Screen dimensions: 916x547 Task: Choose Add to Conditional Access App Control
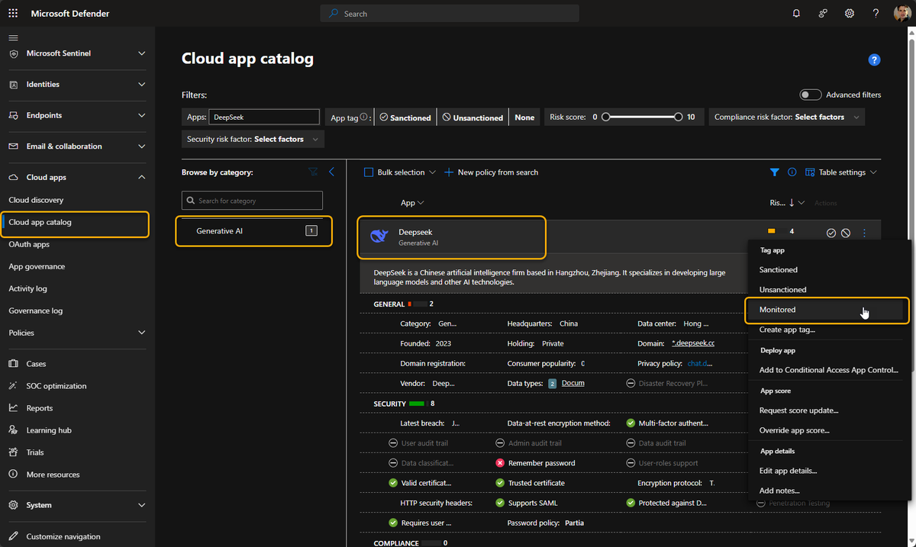pyautogui.click(x=828, y=370)
